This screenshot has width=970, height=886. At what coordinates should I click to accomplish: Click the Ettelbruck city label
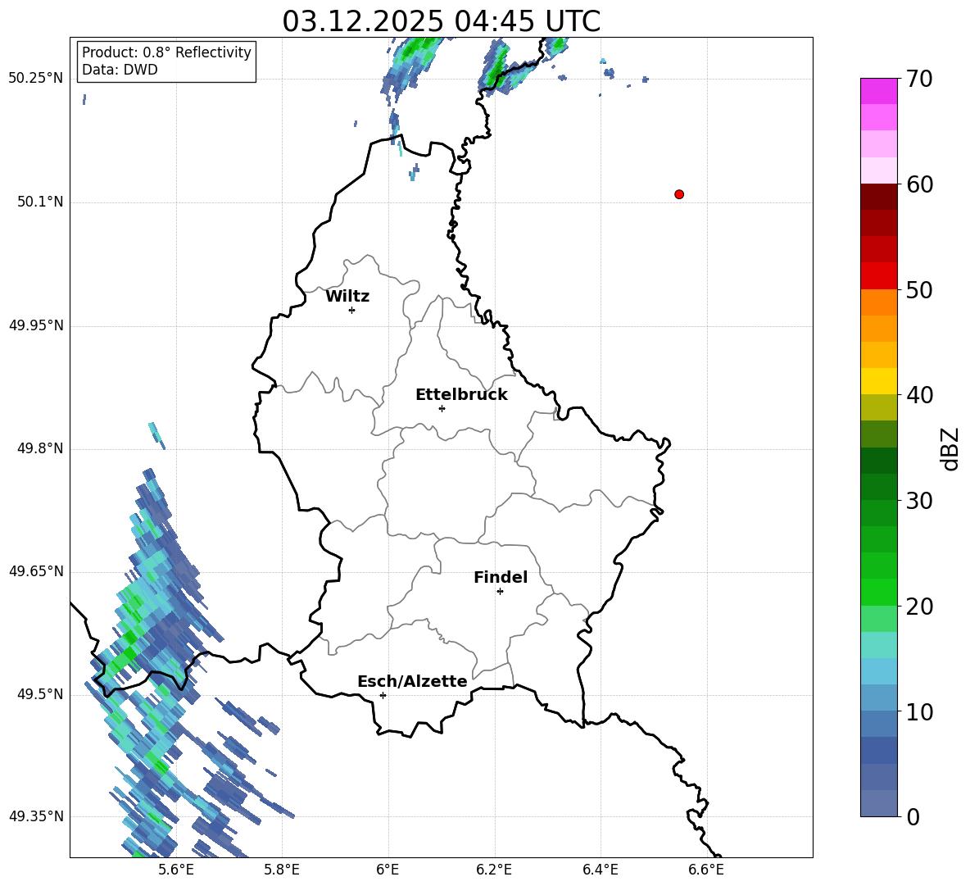461,395
